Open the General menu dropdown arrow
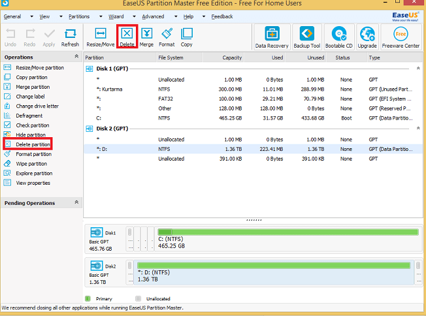The height and width of the screenshot is (316, 426). click(31, 16)
